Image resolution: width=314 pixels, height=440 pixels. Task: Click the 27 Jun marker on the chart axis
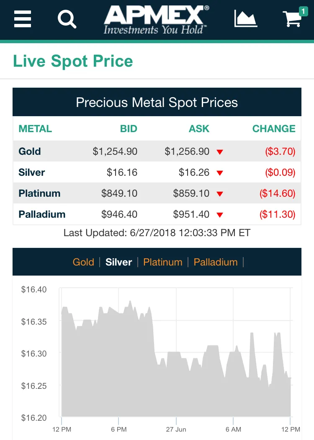click(x=176, y=430)
